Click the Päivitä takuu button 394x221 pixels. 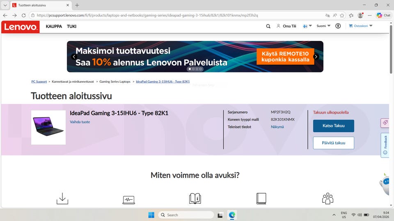tap(333, 143)
